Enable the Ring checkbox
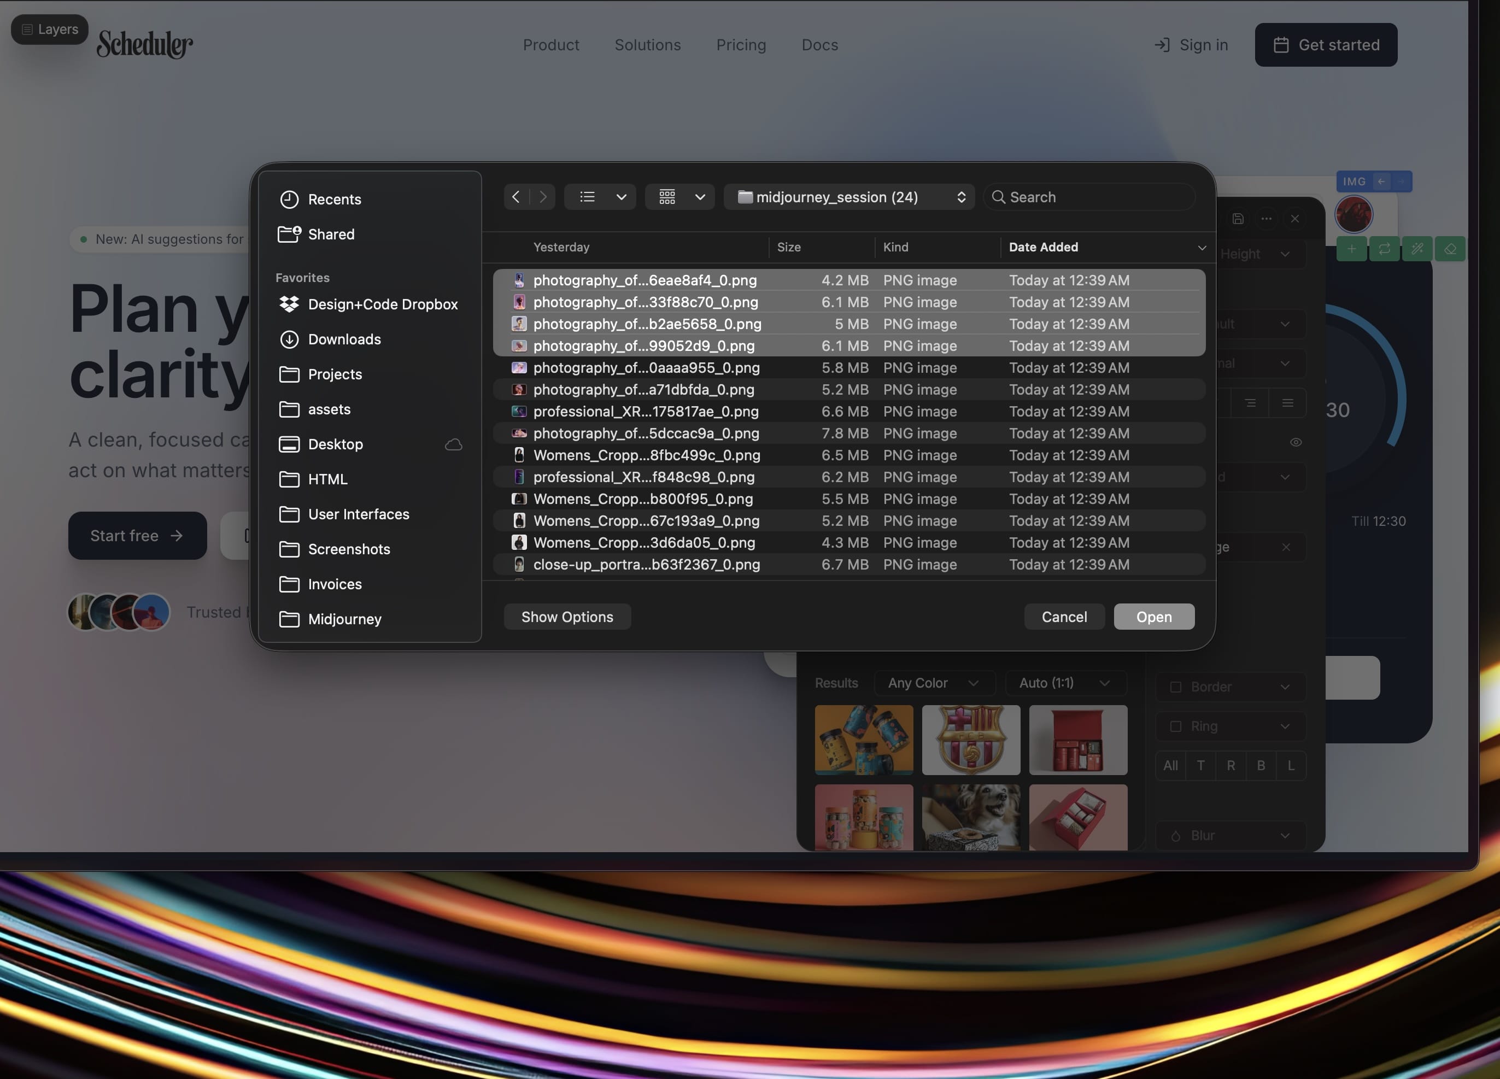 [1176, 726]
